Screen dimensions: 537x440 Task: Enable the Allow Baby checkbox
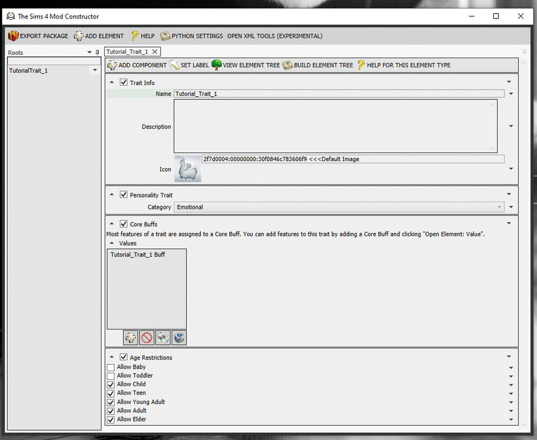111,367
